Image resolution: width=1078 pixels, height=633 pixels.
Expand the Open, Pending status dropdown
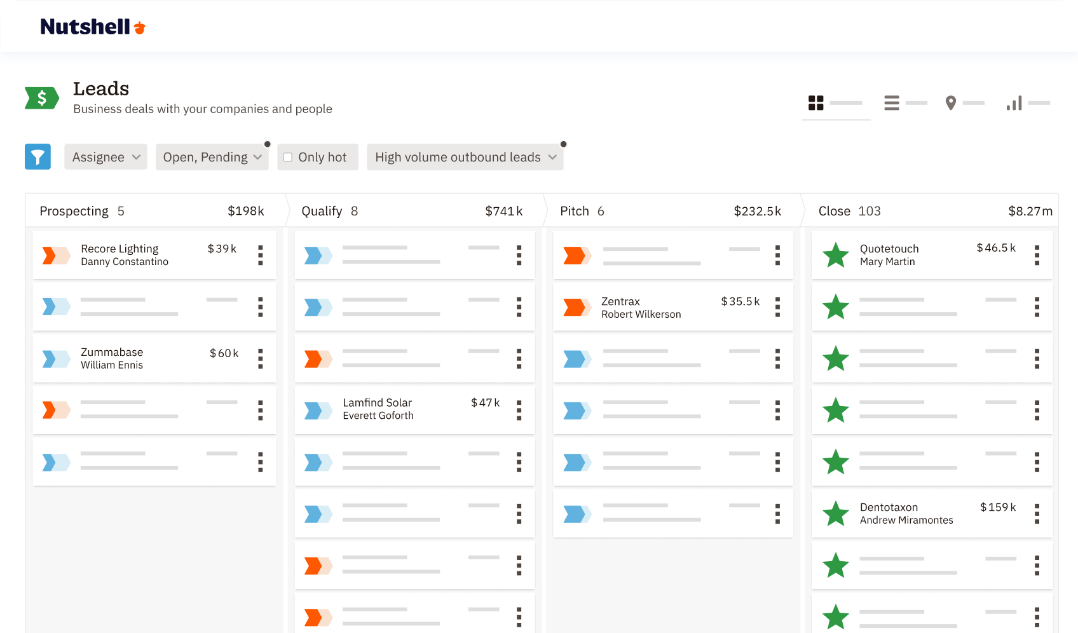tap(212, 156)
